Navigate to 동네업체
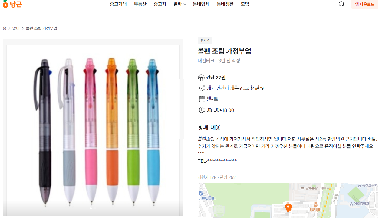This screenshot has width=382, height=218. pyautogui.click(x=201, y=4)
